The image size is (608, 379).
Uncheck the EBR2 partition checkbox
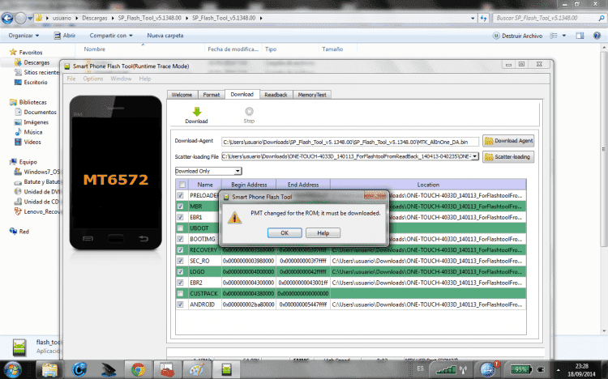(x=180, y=283)
